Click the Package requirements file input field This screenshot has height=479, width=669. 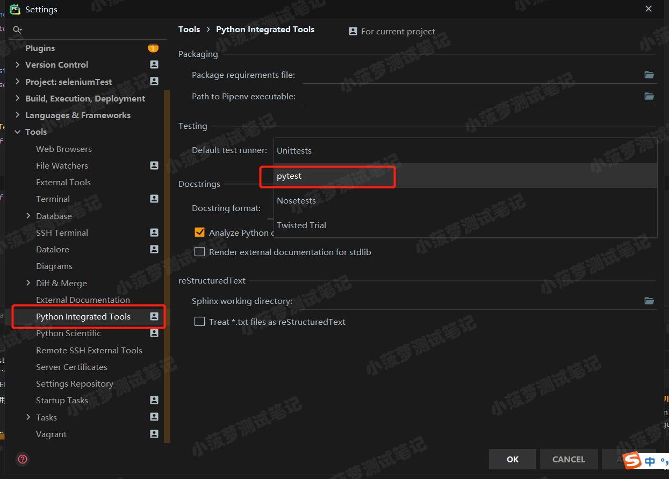click(x=472, y=75)
